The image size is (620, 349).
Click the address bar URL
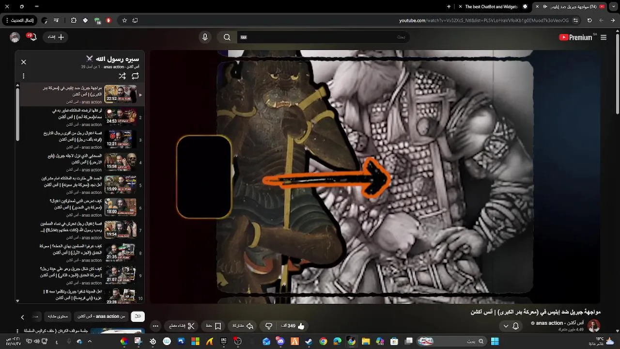click(x=484, y=20)
